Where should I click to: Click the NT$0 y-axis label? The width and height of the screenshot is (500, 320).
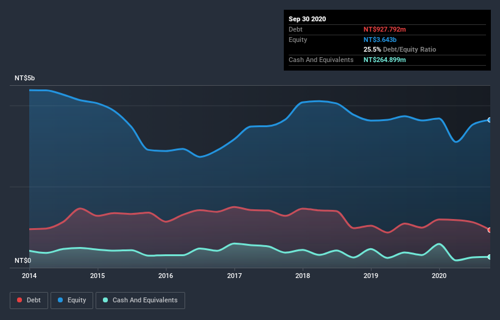pos(23,260)
